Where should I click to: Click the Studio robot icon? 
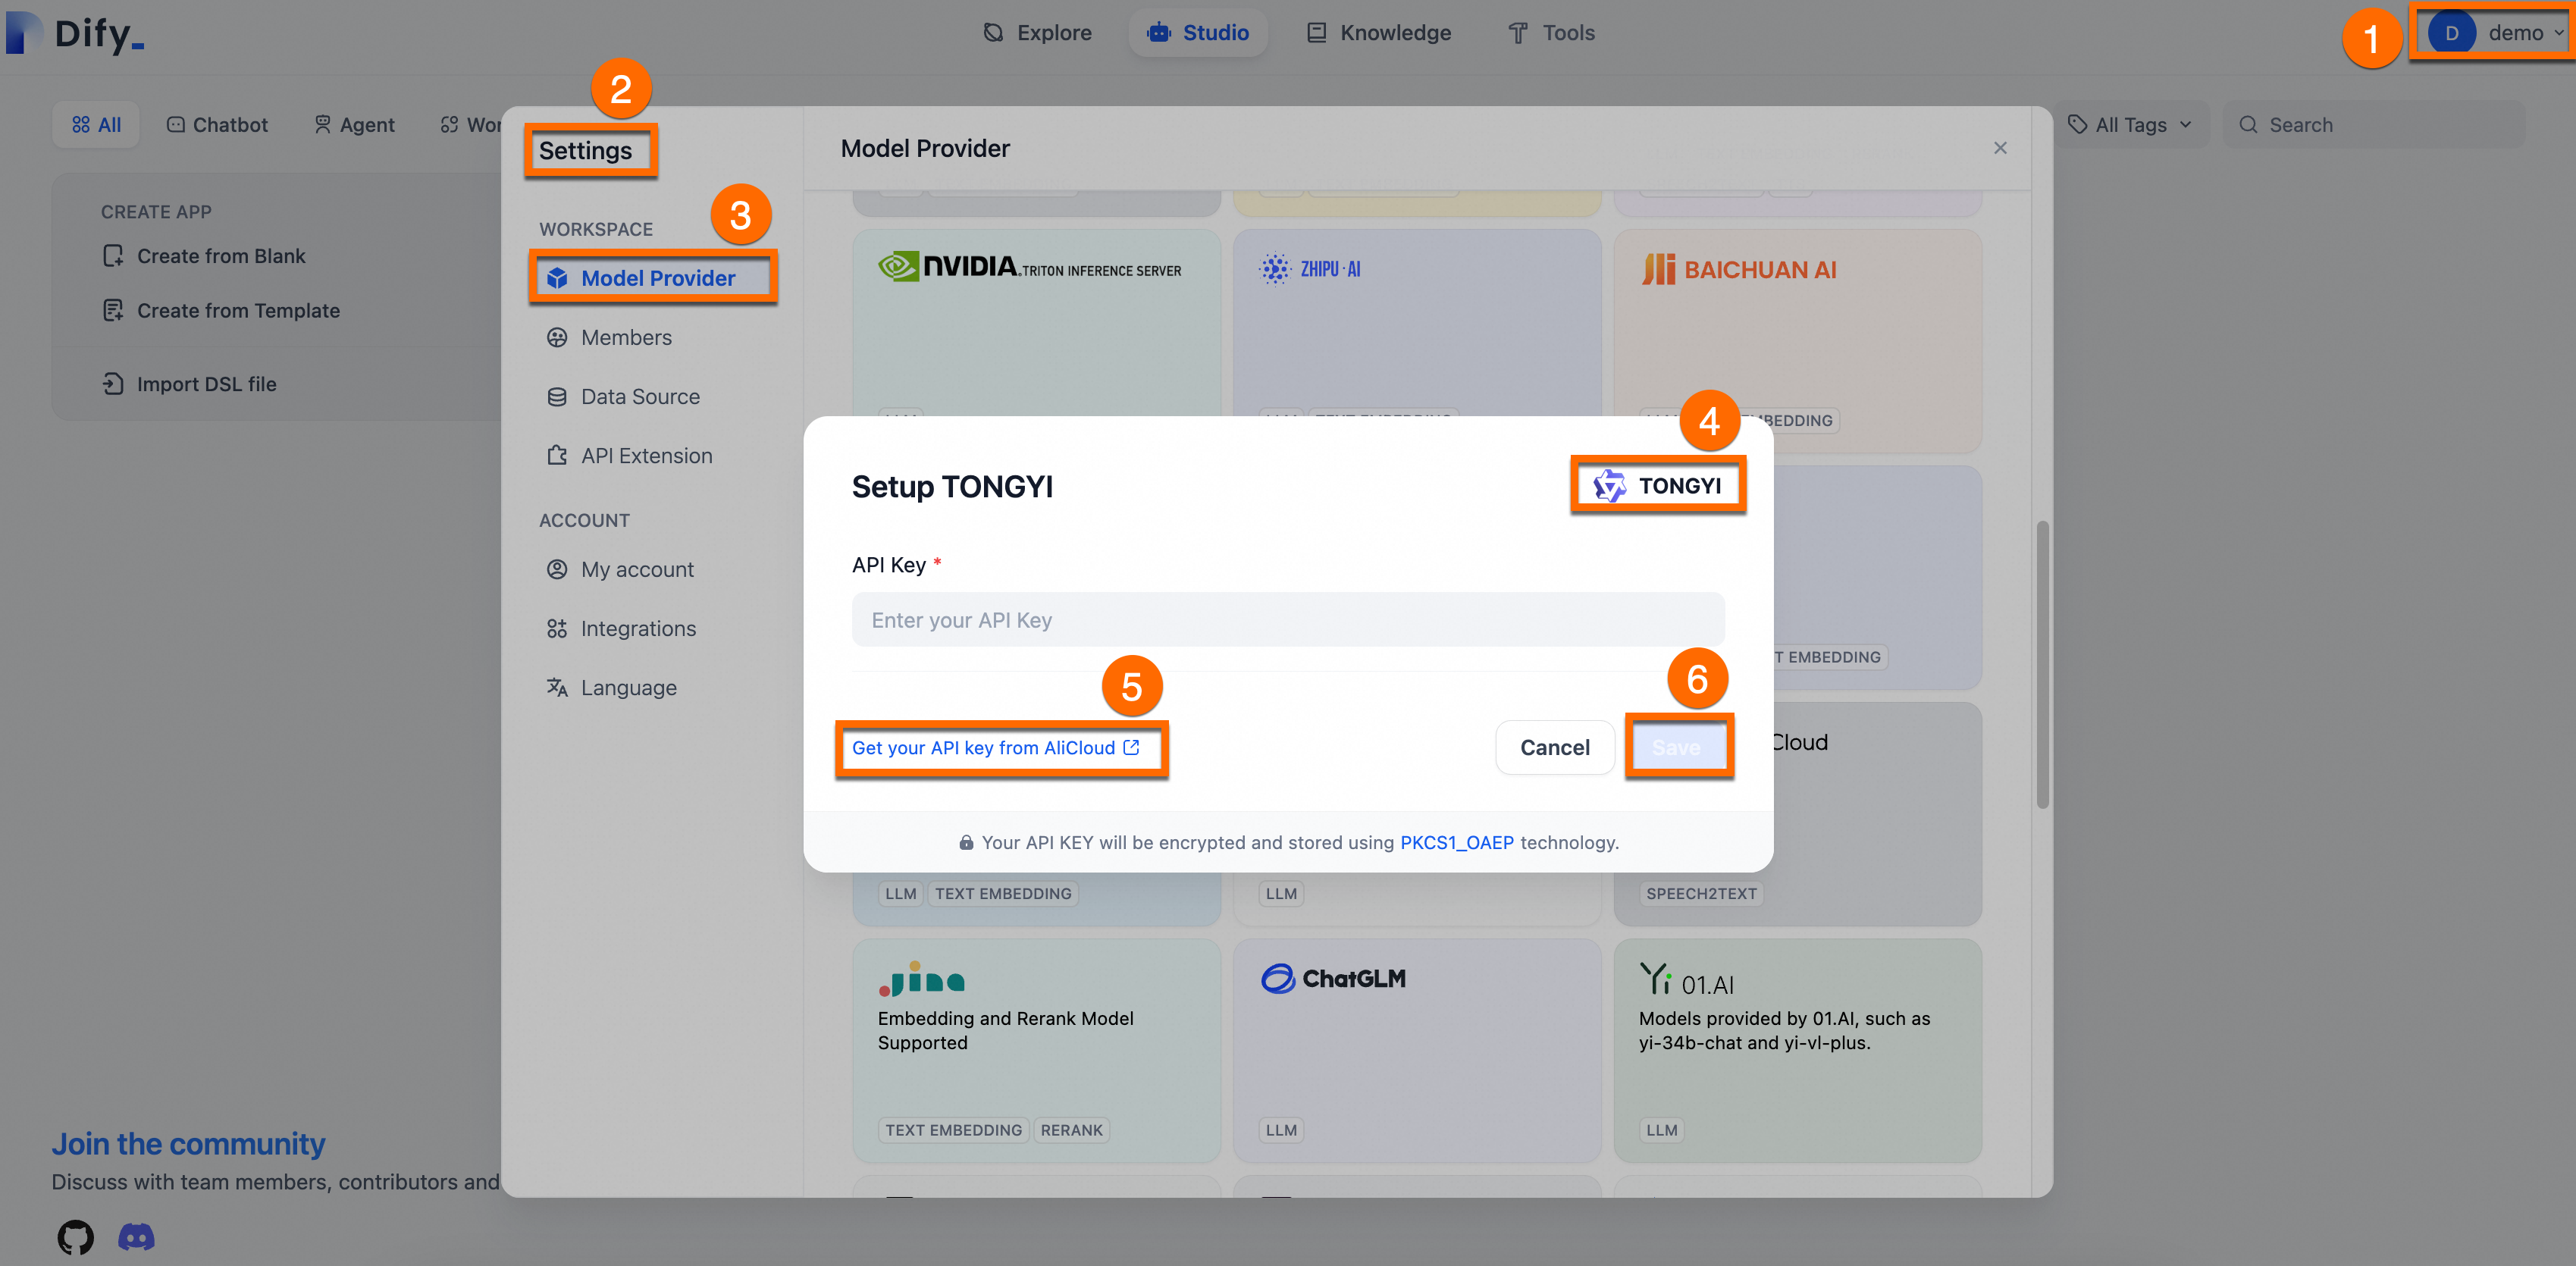pyautogui.click(x=1159, y=33)
